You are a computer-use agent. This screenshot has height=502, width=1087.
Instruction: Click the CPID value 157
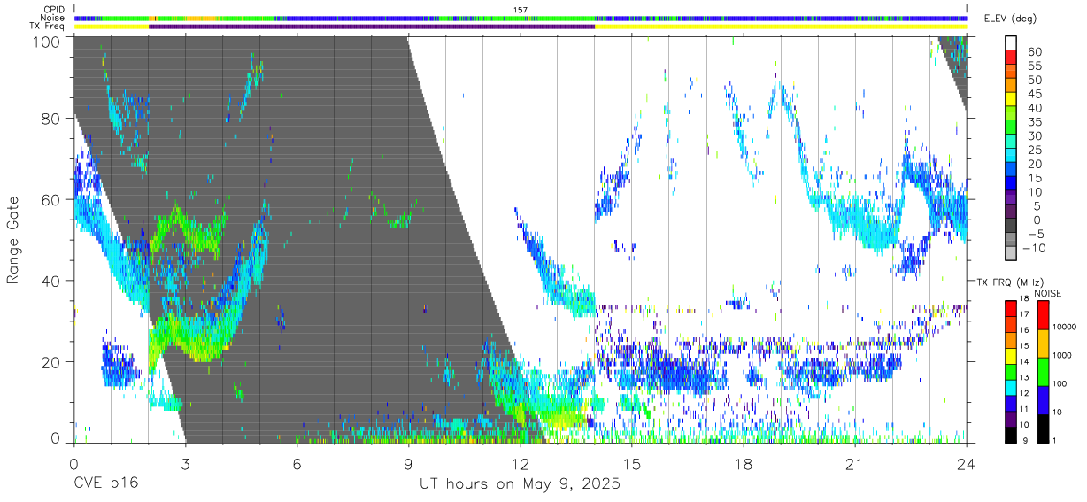point(520,10)
